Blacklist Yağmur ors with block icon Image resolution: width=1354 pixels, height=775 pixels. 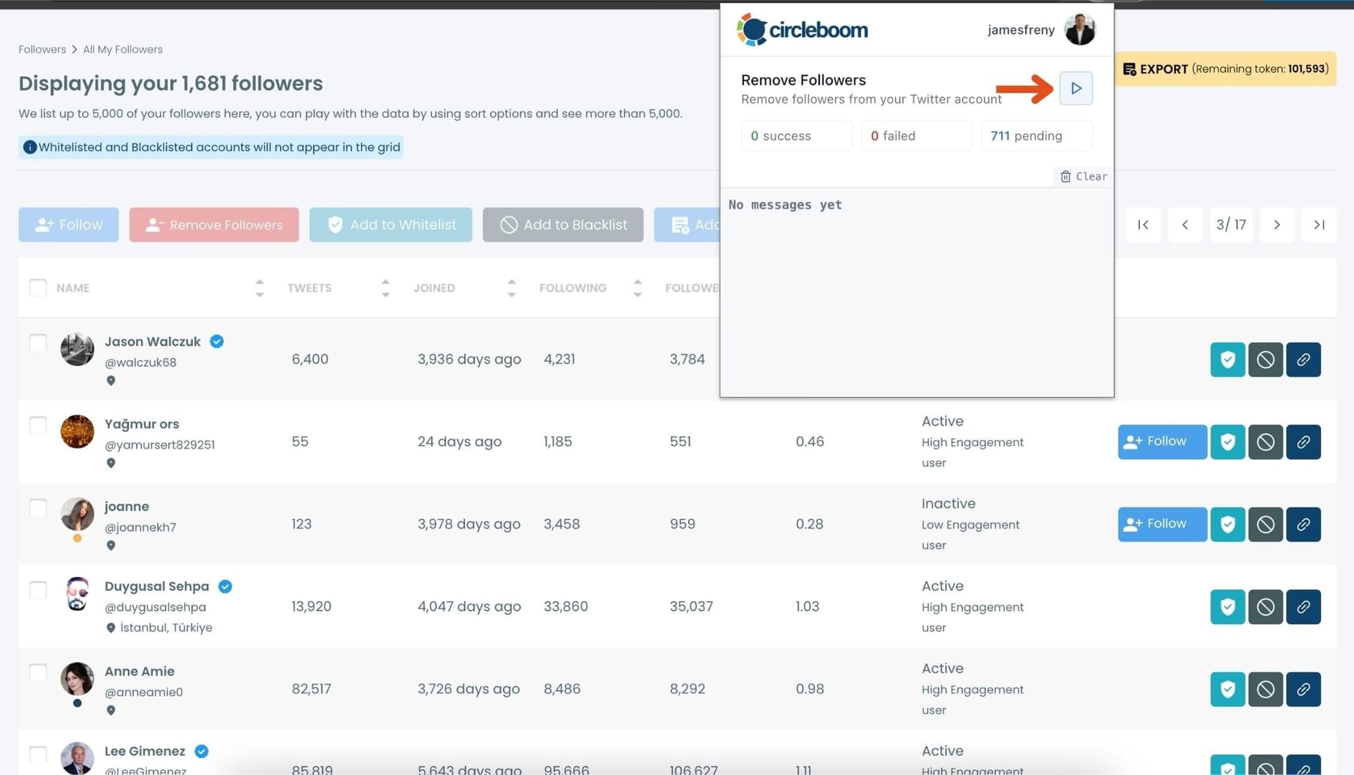click(1265, 442)
